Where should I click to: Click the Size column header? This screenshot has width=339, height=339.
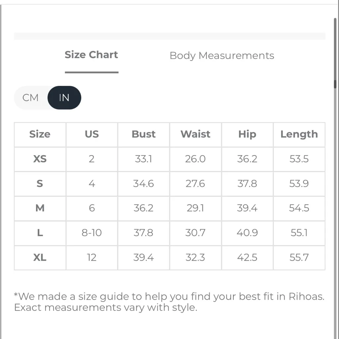tap(40, 134)
